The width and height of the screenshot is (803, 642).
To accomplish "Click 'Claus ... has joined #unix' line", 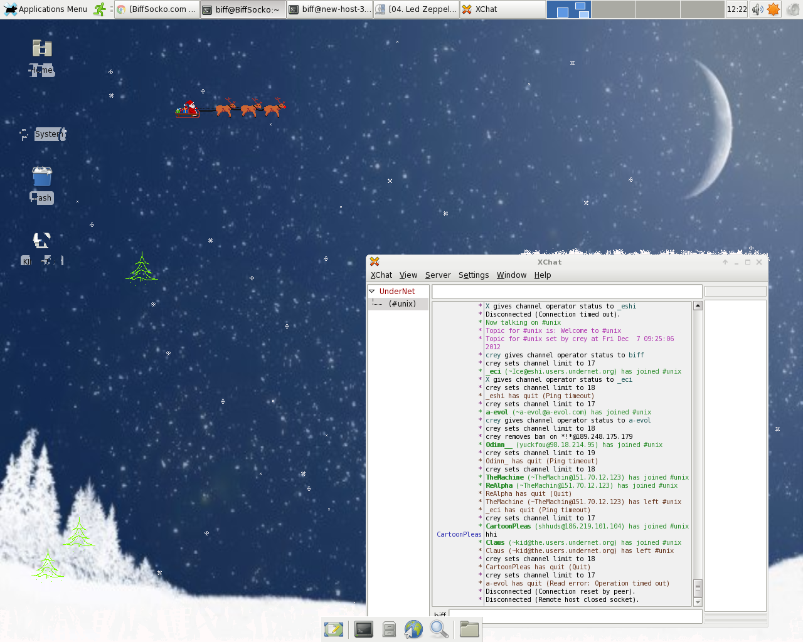I will click(x=583, y=543).
